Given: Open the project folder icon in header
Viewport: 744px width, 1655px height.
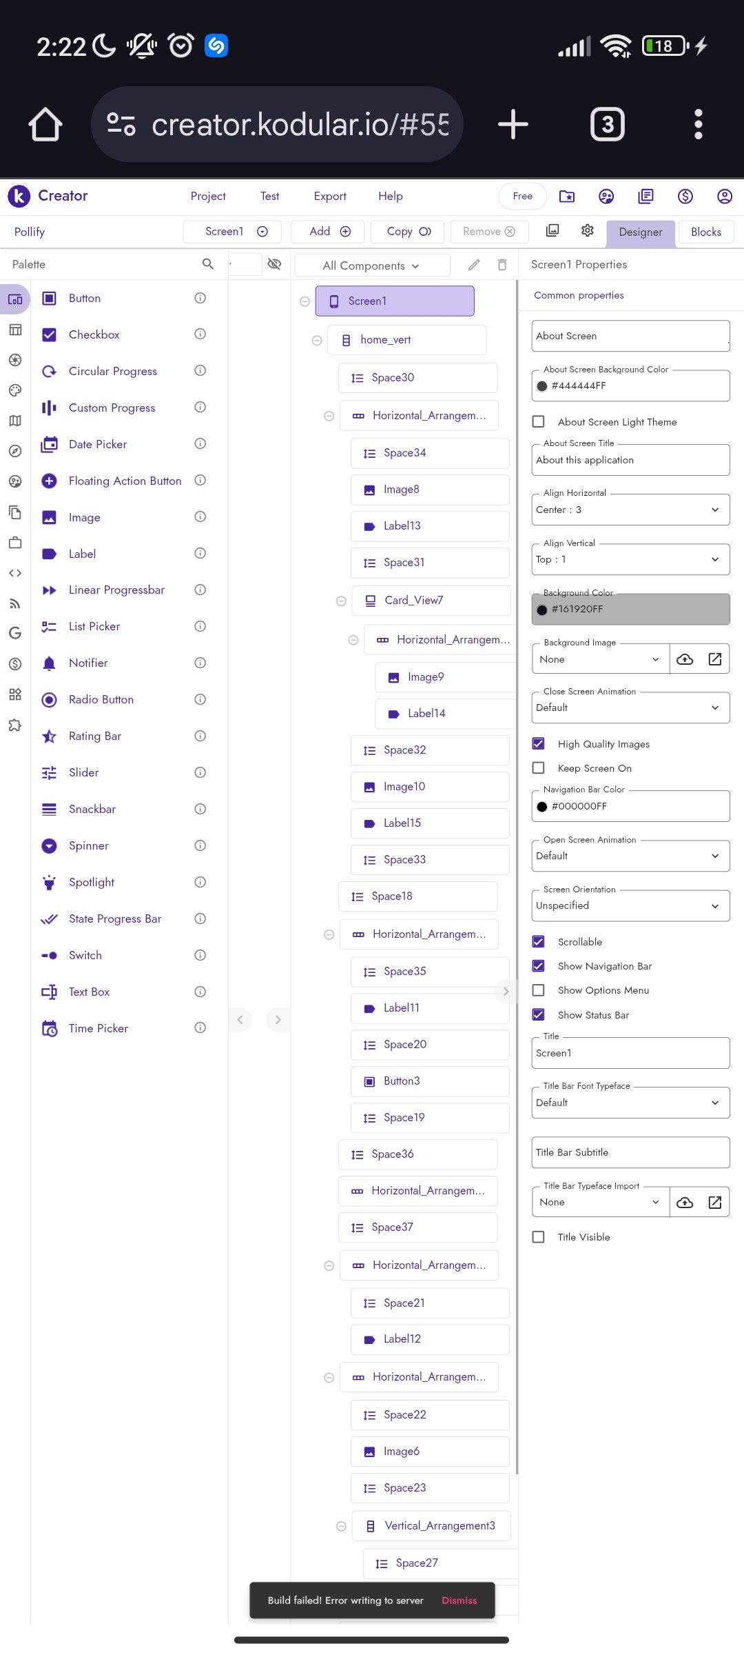Looking at the screenshot, I should click(x=567, y=197).
